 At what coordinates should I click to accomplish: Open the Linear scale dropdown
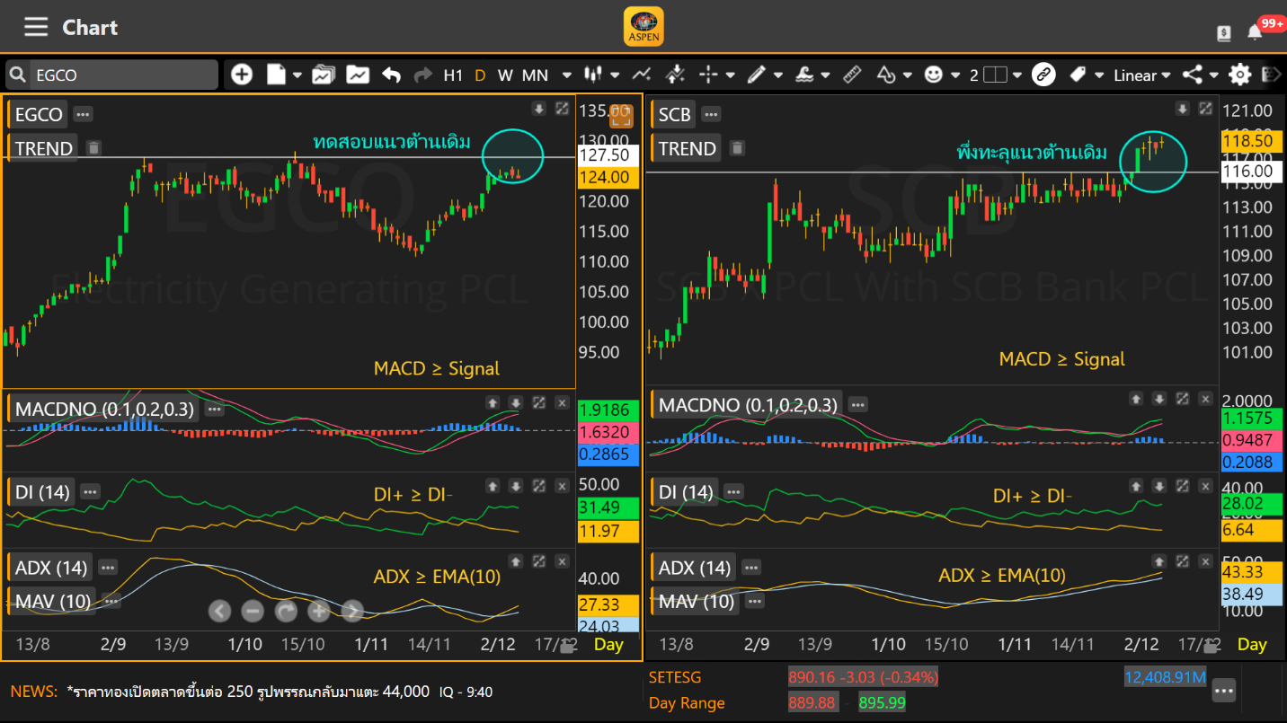pyautogui.click(x=1141, y=75)
